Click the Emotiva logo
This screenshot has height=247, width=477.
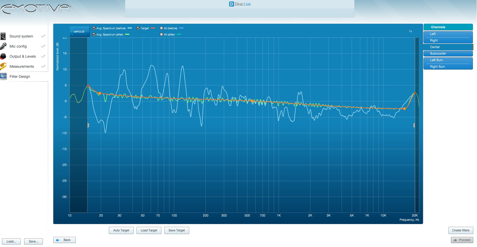tap(36, 9)
